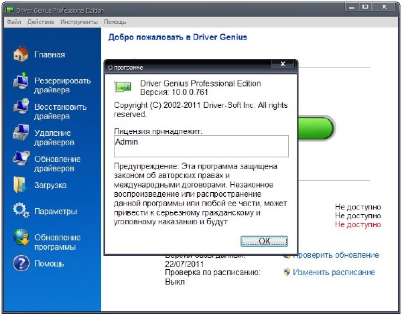
Task: Open the Действие menu
Action: (x=40, y=22)
